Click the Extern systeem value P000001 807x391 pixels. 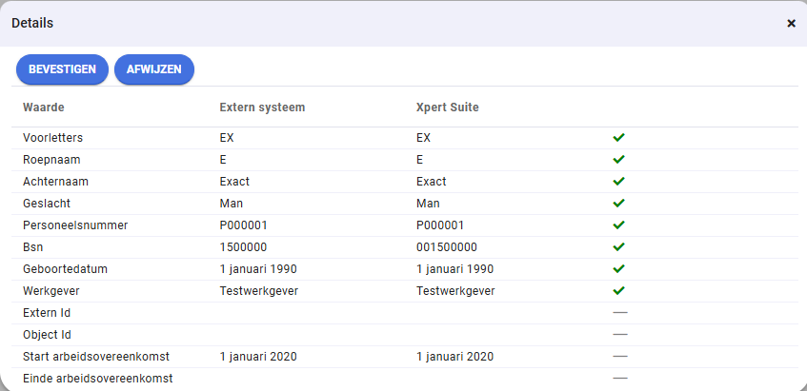(244, 225)
